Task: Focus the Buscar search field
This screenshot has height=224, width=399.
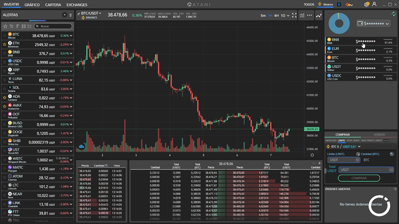Action: tap(54, 26)
